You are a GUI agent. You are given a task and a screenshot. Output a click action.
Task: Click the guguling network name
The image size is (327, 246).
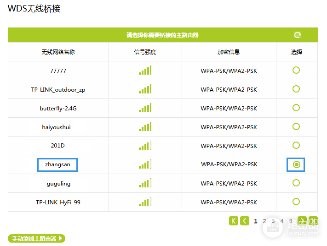click(x=58, y=184)
